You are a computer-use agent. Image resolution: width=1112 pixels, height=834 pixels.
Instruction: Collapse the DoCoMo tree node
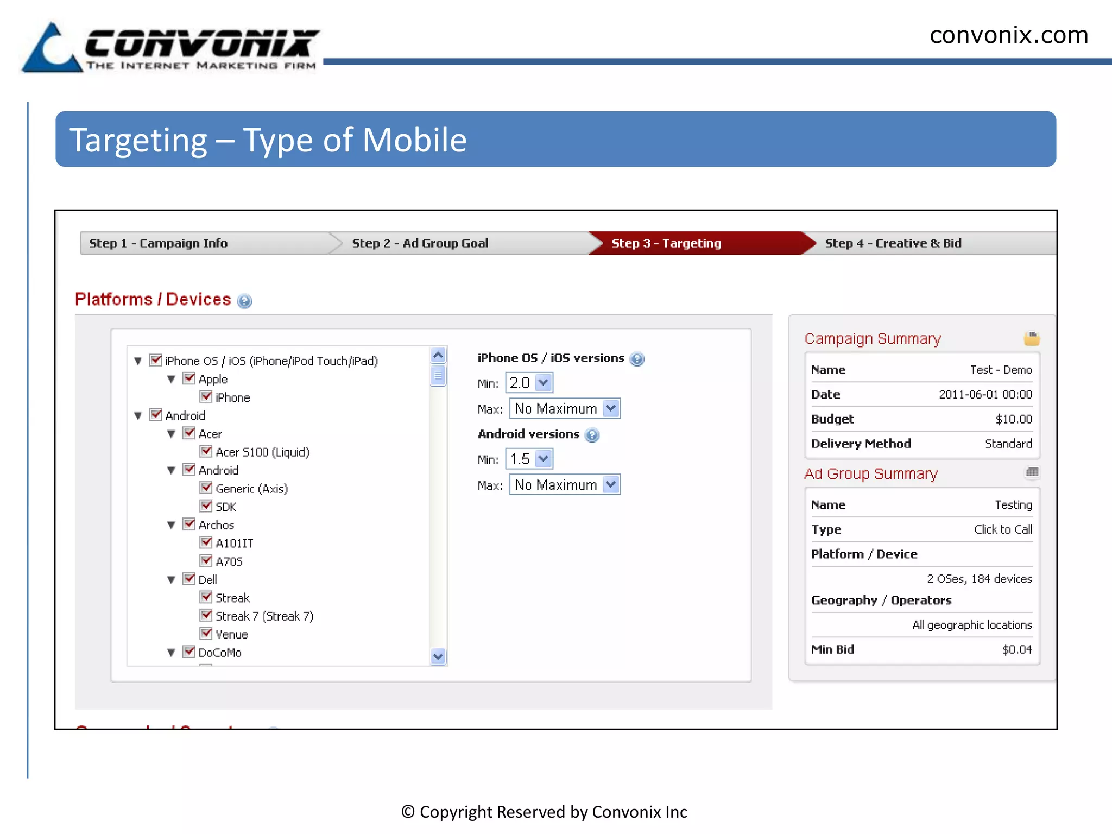[171, 653]
